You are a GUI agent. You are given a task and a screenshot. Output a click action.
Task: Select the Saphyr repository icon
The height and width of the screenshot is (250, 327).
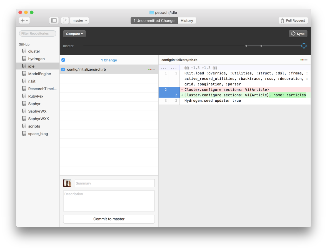coord(24,104)
